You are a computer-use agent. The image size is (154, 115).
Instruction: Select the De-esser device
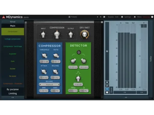pos(13,76)
